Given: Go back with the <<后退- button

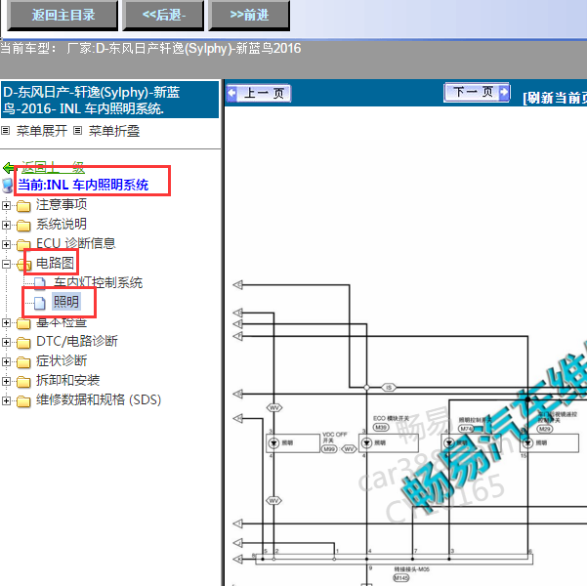Looking at the screenshot, I should pos(163,16).
